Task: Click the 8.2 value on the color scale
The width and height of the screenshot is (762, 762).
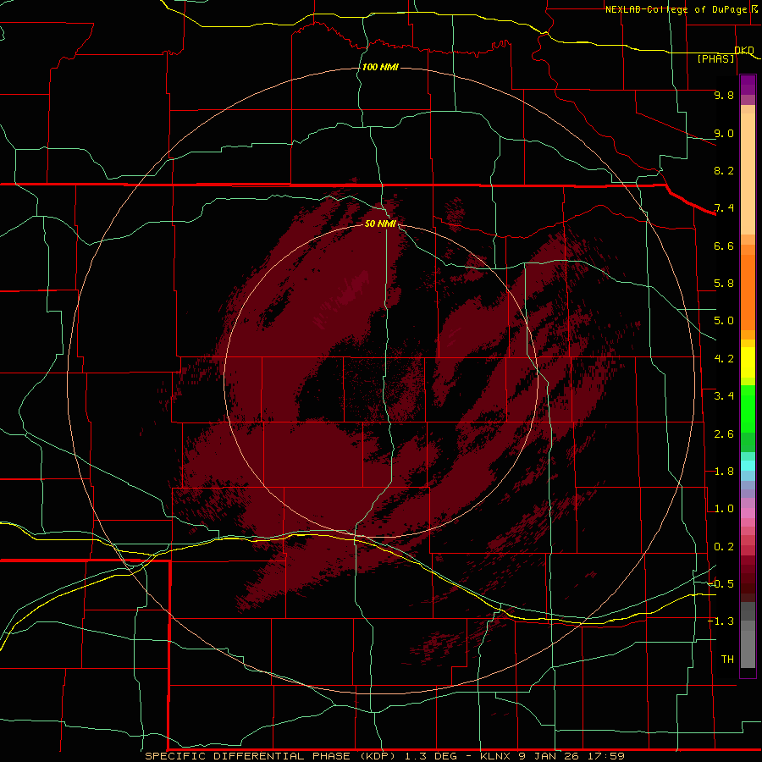Action: click(x=724, y=170)
